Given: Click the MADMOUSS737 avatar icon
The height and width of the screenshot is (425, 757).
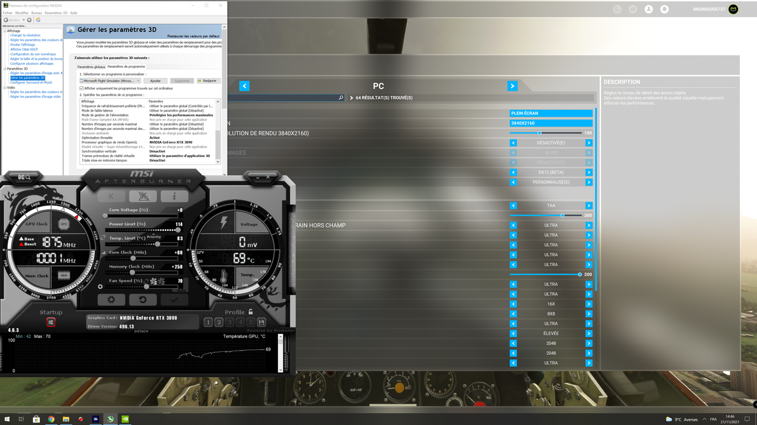Looking at the screenshot, I should [733, 9].
